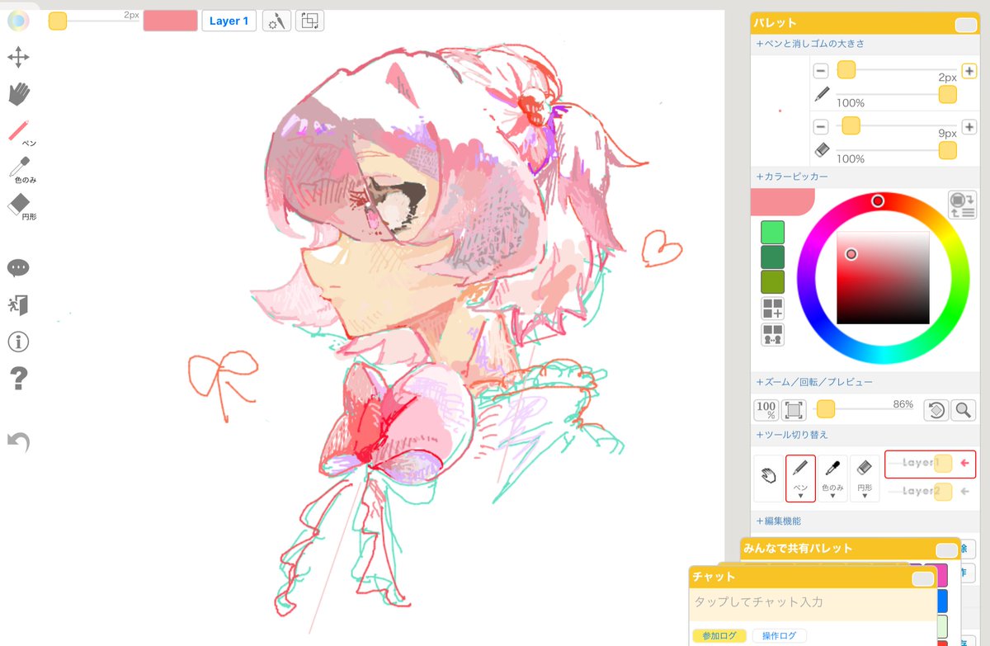Click the チャット input field
Viewport: 990px width, 646px height.
[813, 603]
